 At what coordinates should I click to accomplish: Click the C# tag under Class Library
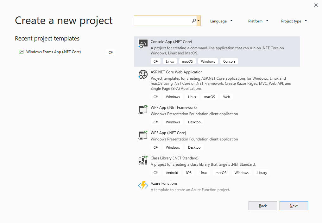click(x=155, y=173)
